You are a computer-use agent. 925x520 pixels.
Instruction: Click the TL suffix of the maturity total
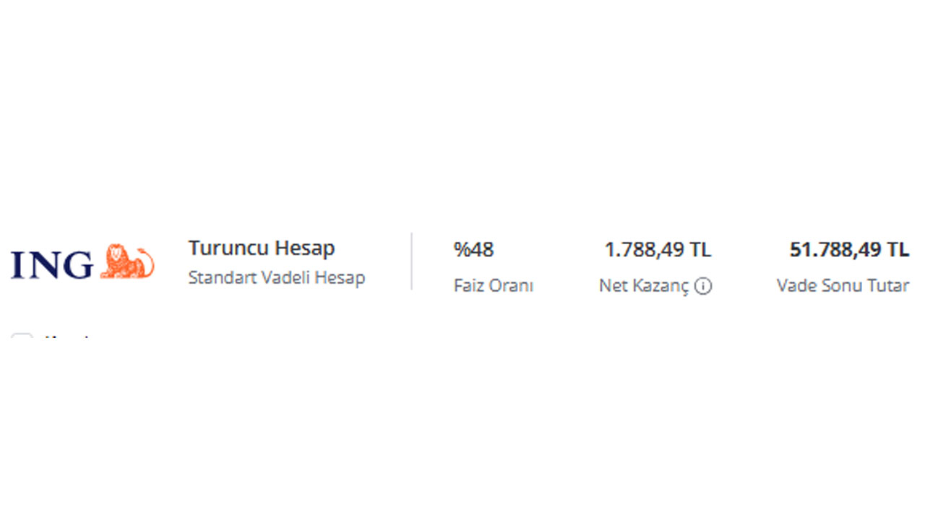[898, 250]
